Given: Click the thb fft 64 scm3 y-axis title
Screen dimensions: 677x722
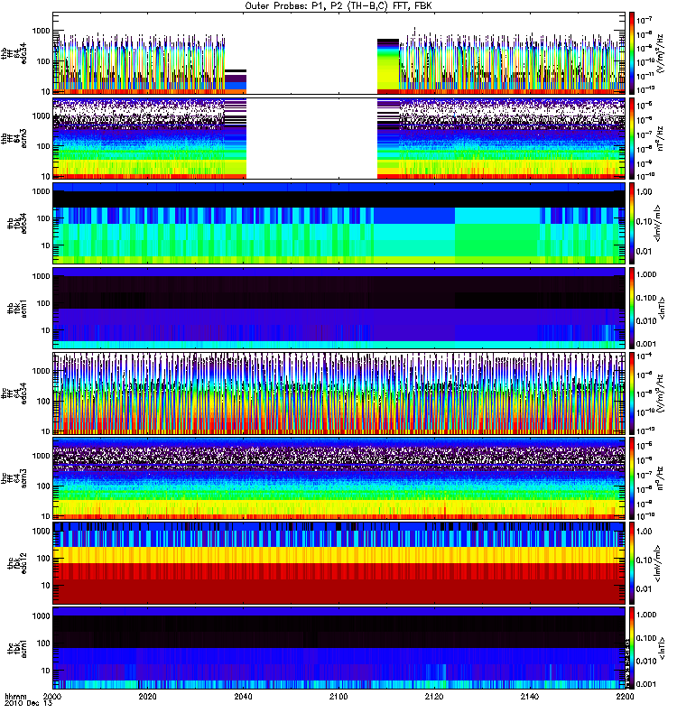Looking at the screenshot, I should point(14,138).
